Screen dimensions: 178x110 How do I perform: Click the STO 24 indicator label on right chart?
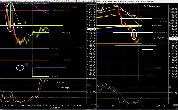pyautogui.click(x=173, y=93)
